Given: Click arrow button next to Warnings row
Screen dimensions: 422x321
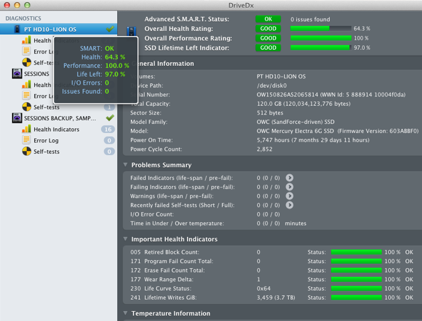Looking at the screenshot, I should tap(290, 196).
